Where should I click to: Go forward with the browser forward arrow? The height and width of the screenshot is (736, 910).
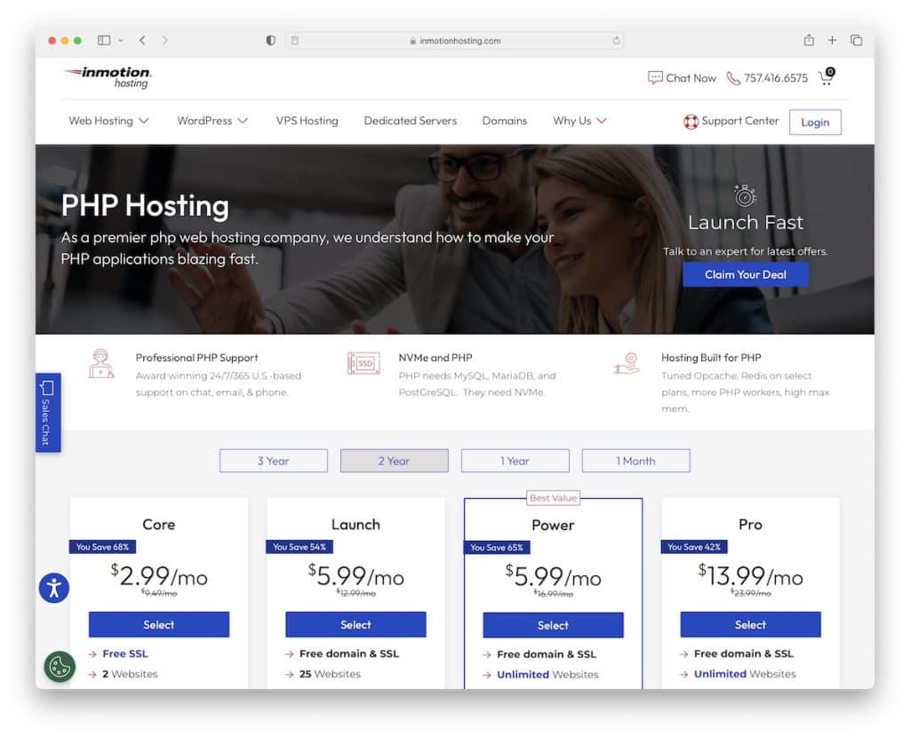tap(164, 41)
